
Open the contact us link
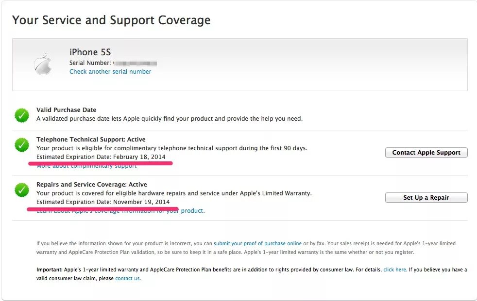[127, 278]
